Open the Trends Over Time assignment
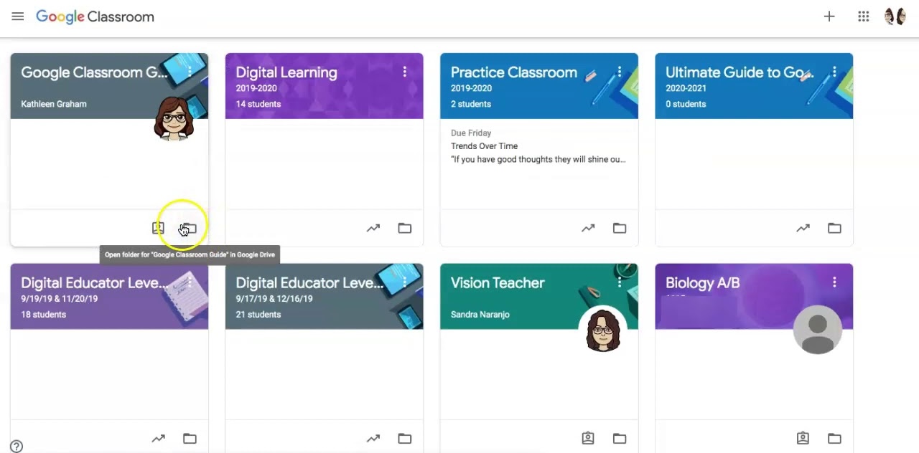Screen dimensions: 919x453 484,146
